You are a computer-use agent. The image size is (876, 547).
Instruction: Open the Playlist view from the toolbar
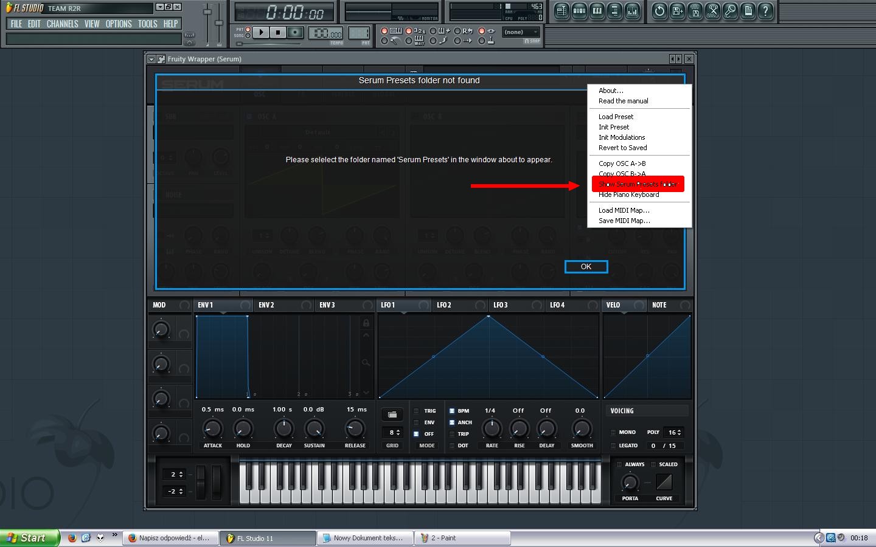tap(561, 11)
